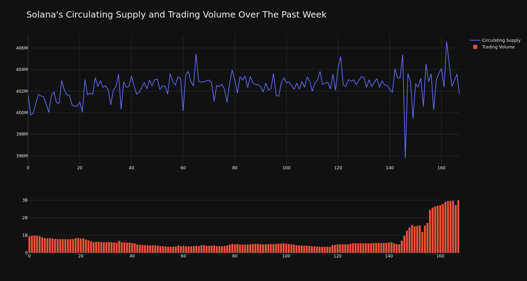Click x-axis label 160 under supply chart
The width and height of the screenshot is (527, 281).
click(441, 168)
